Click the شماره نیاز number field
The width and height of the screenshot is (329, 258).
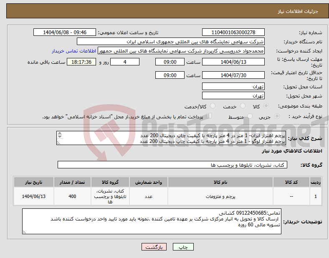233,33
